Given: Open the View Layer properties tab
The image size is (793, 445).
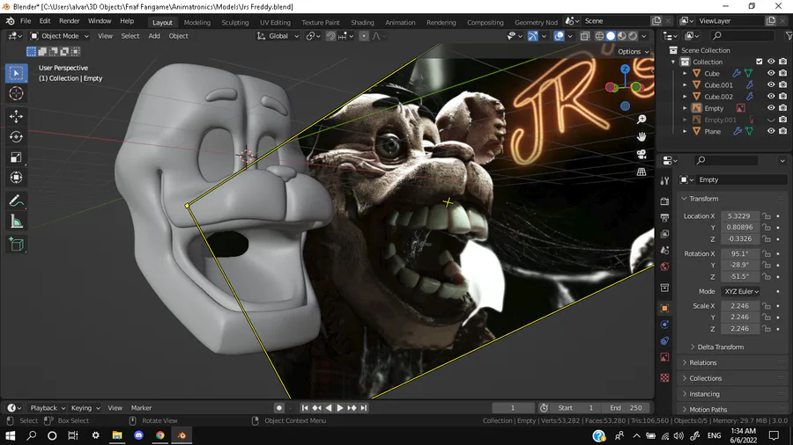Looking at the screenshot, I should 664,234.
